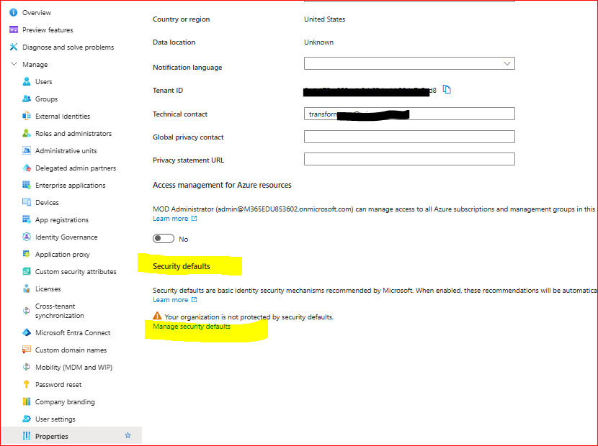This screenshot has width=598, height=446.
Task: Click the Mobility (MDM and WIP) icon
Action: point(27,367)
